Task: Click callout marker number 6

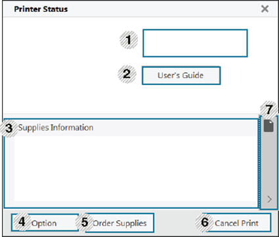Action: pos(205,222)
